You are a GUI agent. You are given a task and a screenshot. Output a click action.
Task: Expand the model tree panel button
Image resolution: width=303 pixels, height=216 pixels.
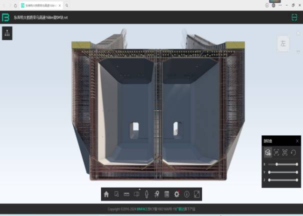pos(7,33)
